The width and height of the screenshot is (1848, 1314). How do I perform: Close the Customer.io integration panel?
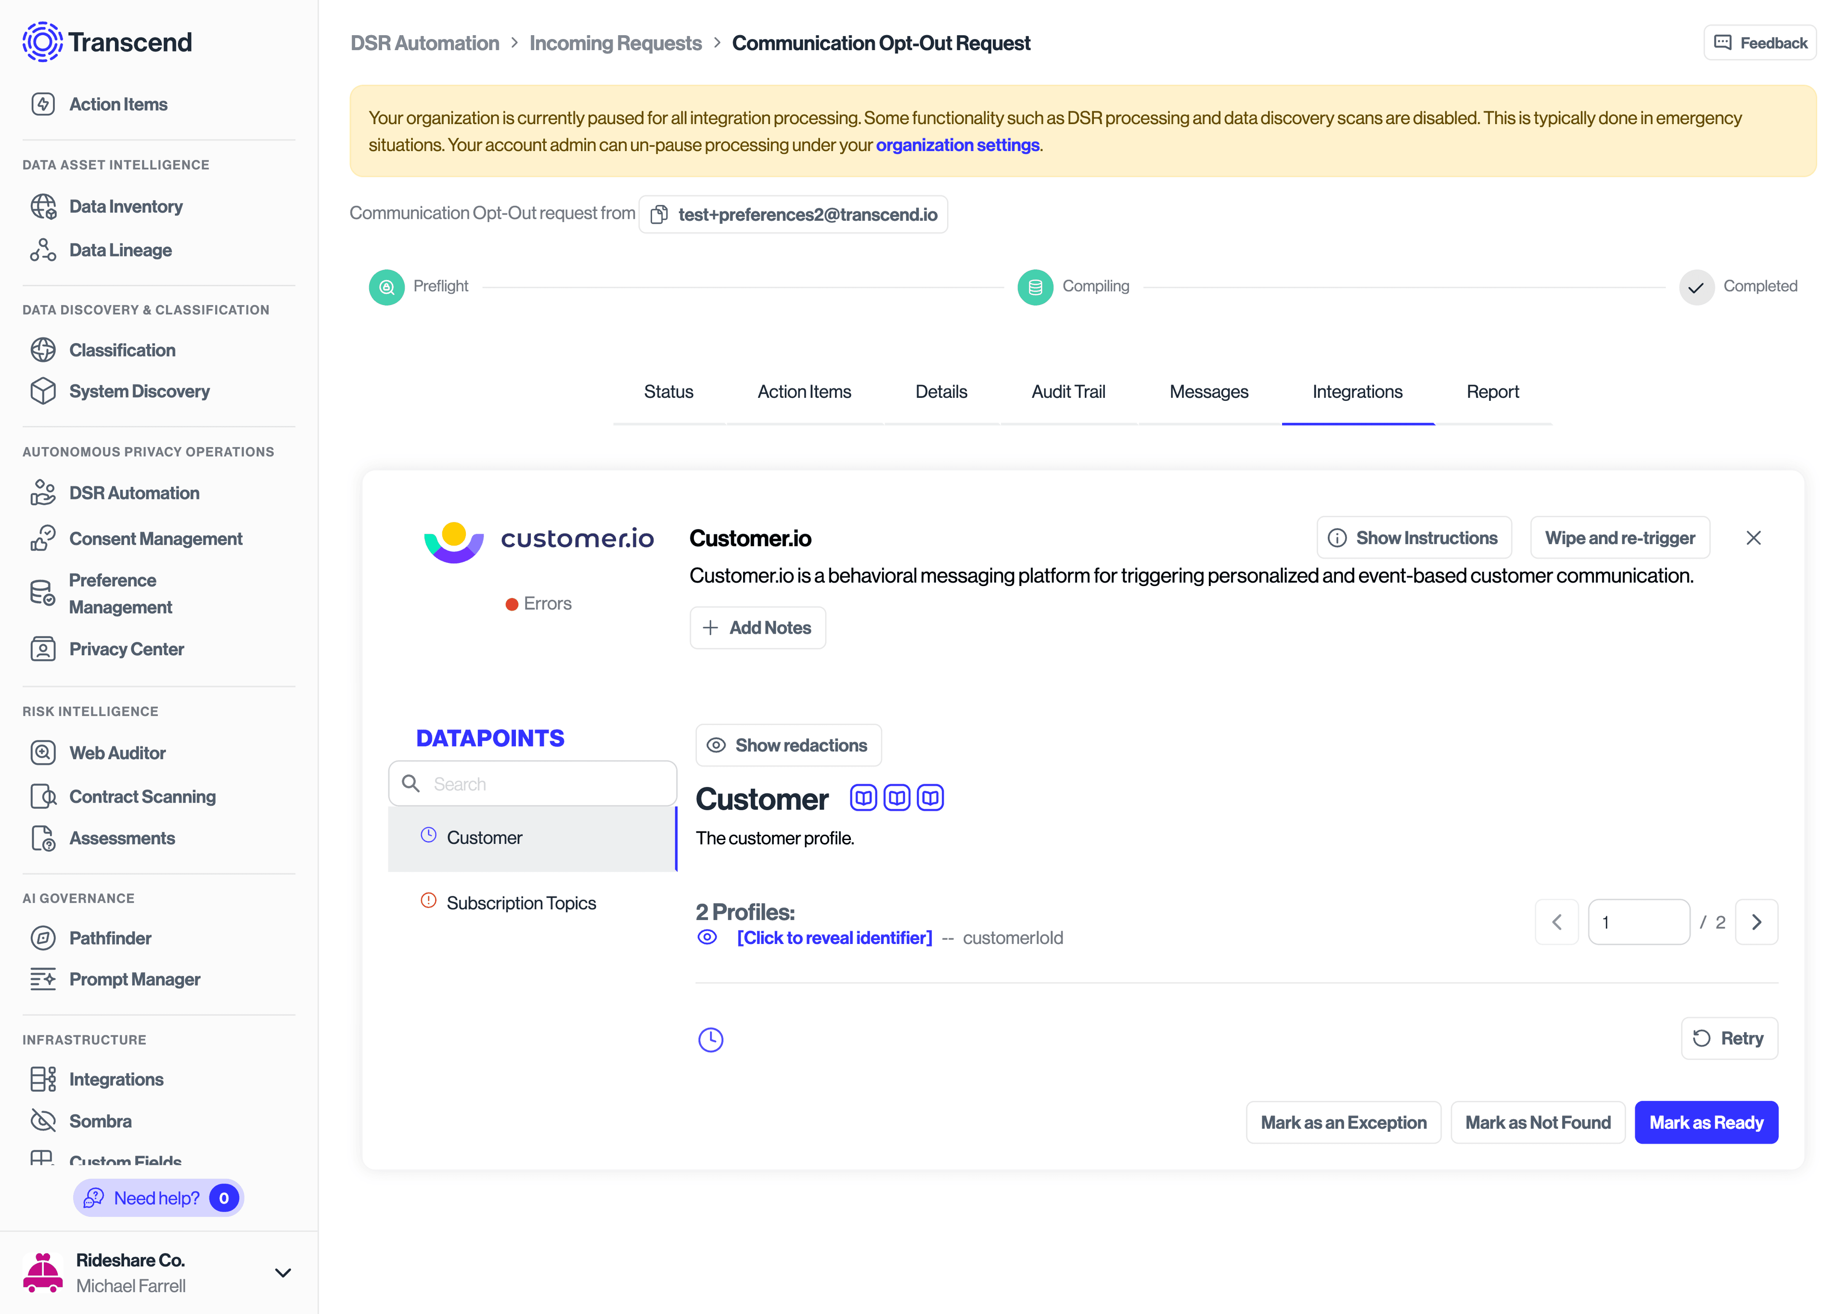[1753, 538]
